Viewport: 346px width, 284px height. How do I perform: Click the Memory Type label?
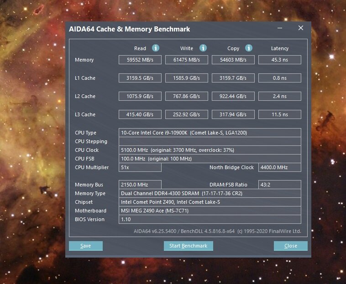click(90, 193)
